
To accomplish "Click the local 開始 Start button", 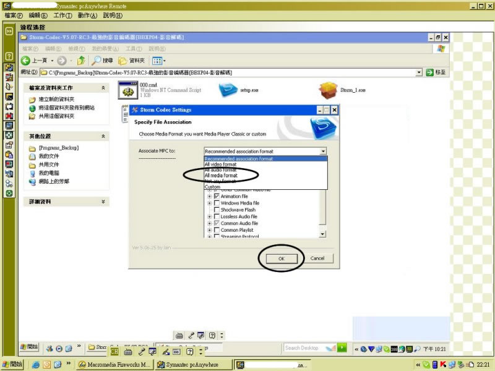I will pos(12,364).
